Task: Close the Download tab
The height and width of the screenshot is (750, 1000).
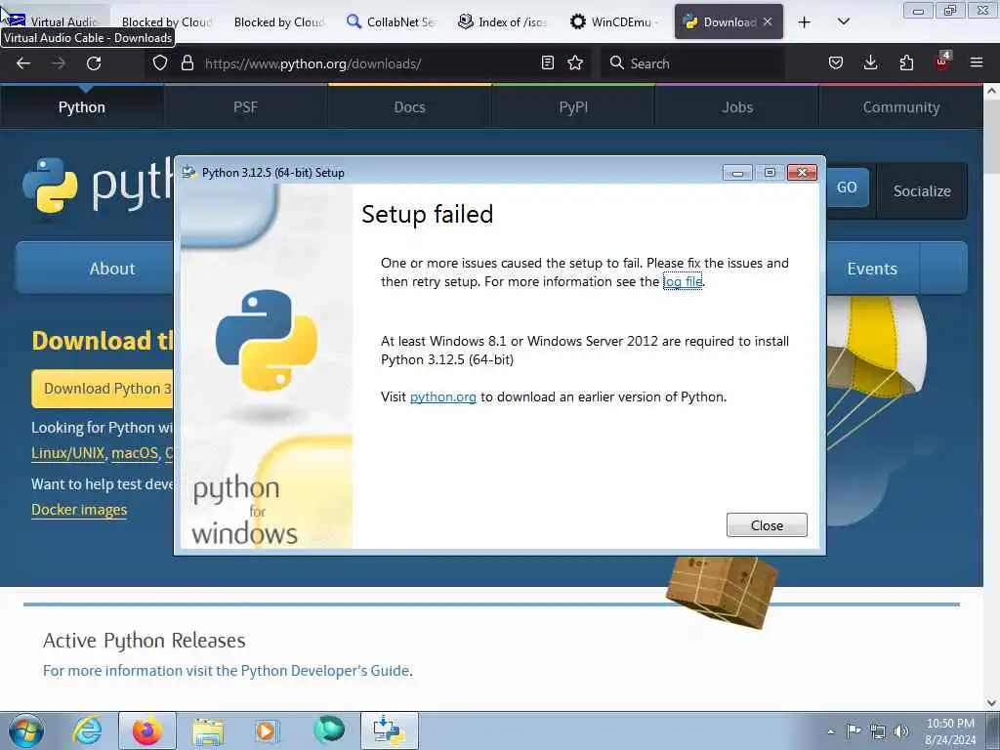Action: point(768,21)
